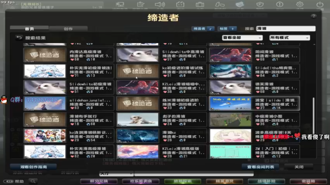Click the magnifier icon near 帮助
The image size is (330, 185).
(33, 181)
